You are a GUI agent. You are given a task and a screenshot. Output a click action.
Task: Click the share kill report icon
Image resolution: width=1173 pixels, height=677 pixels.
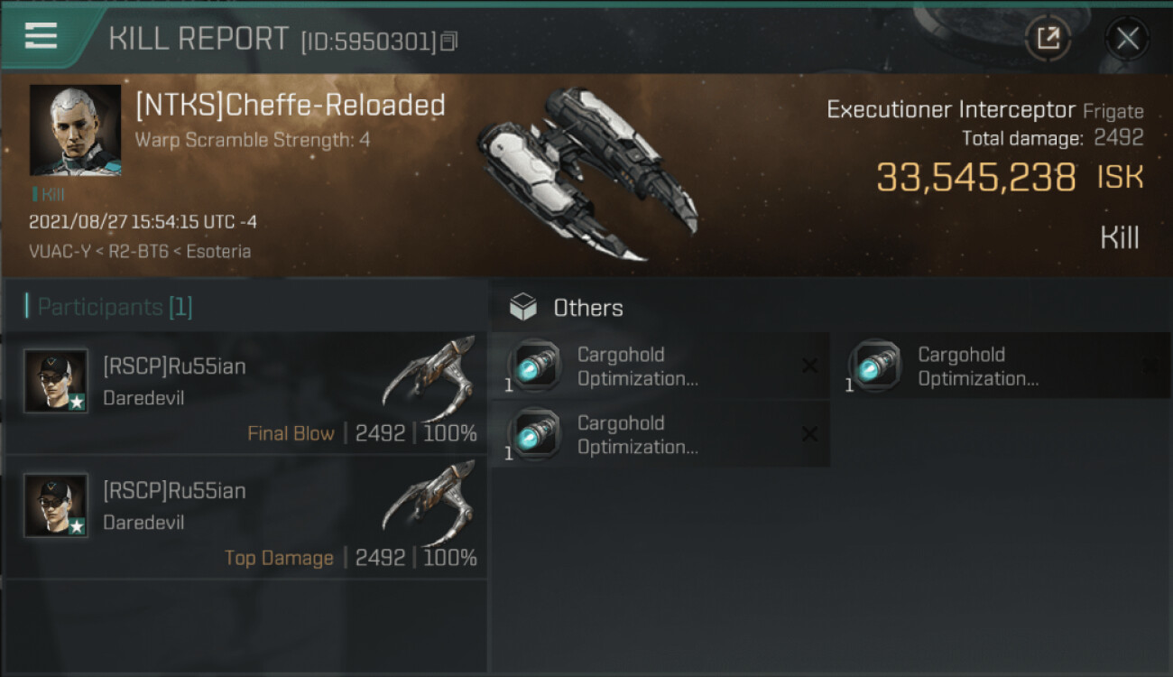point(1048,38)
